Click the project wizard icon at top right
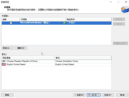The width and height of the screenshot is (129, 98). click(x=125, y=9)
